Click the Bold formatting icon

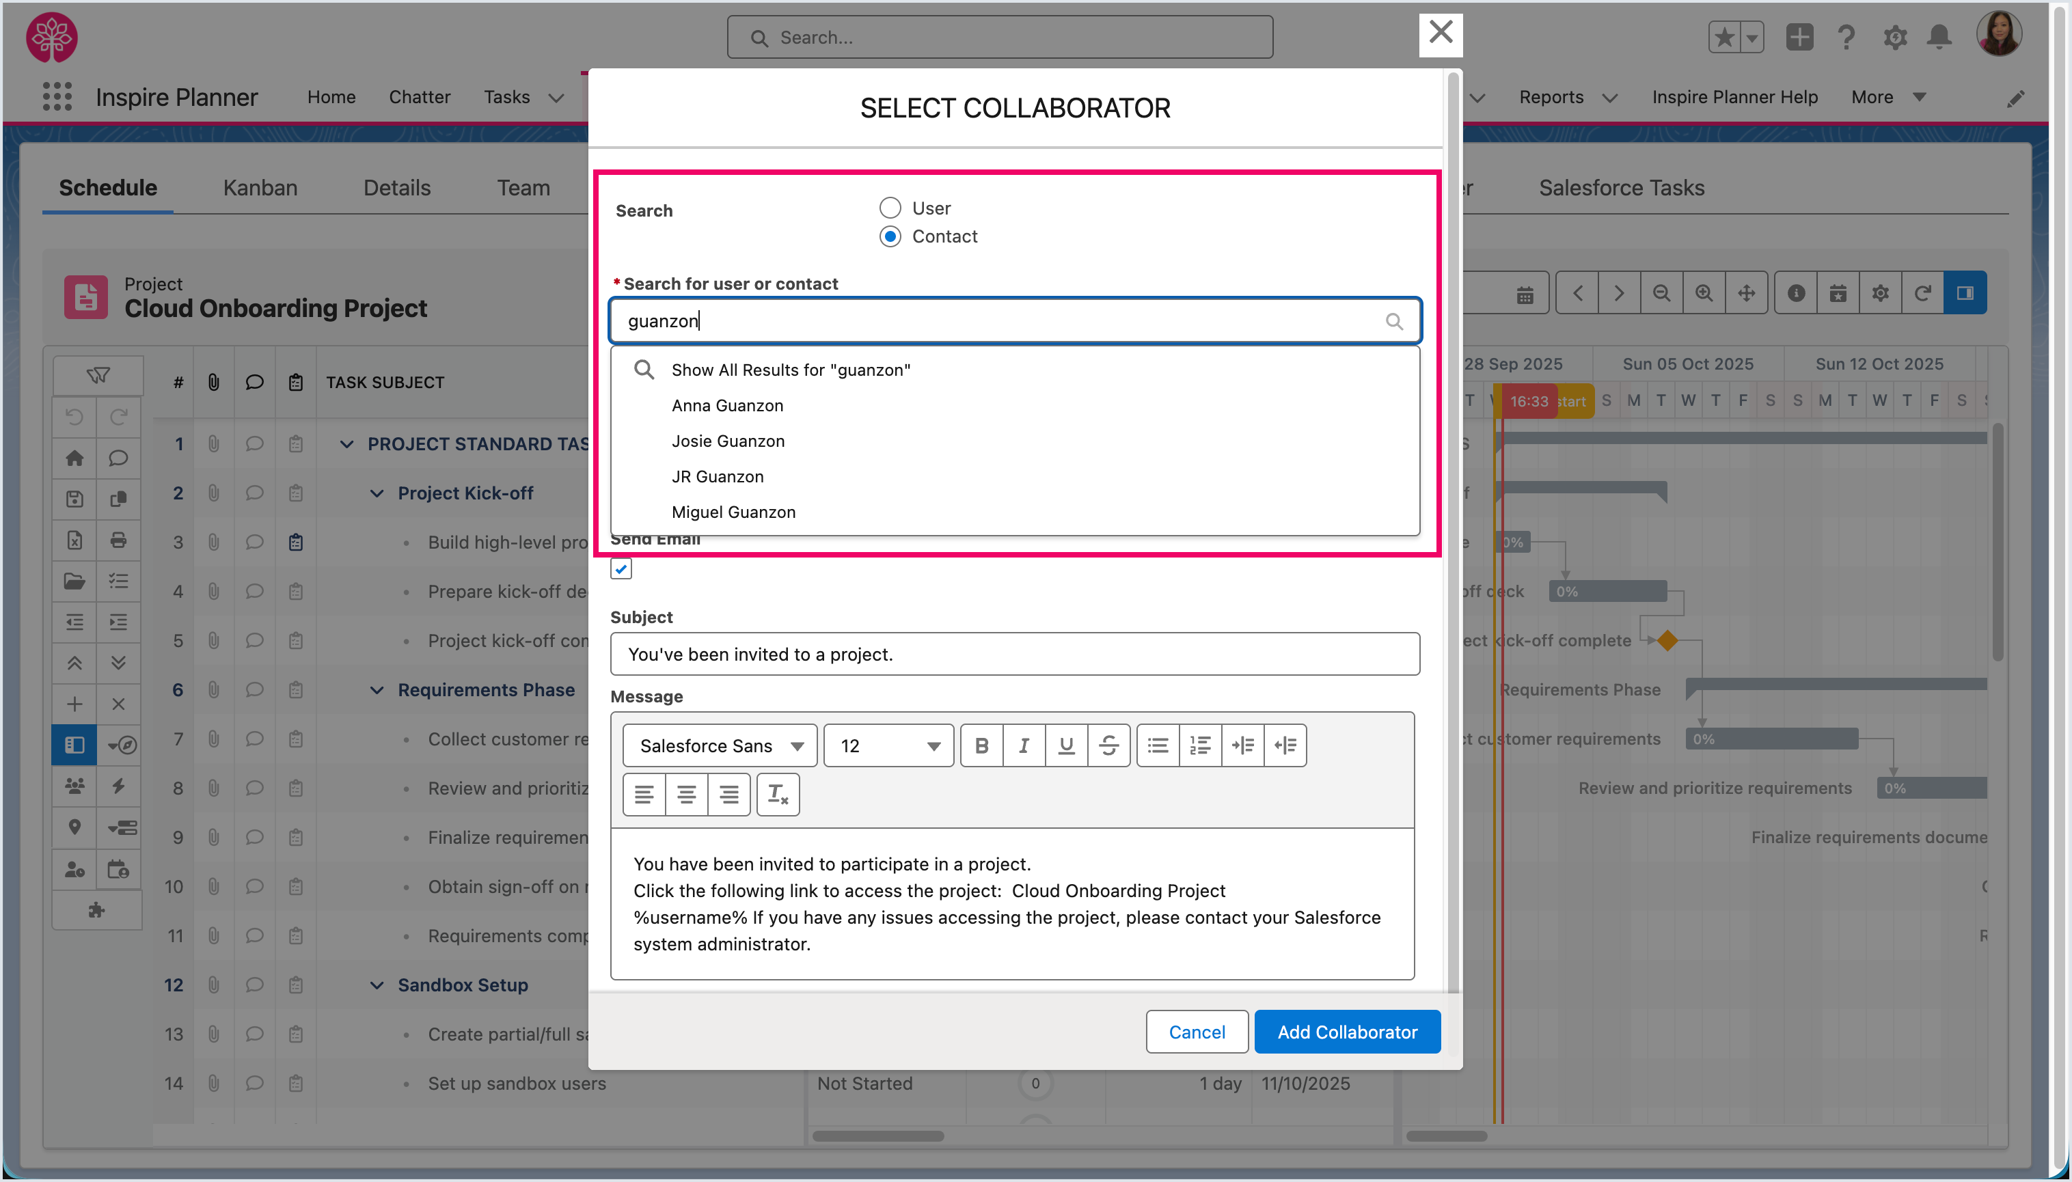(x=981, y=745)
